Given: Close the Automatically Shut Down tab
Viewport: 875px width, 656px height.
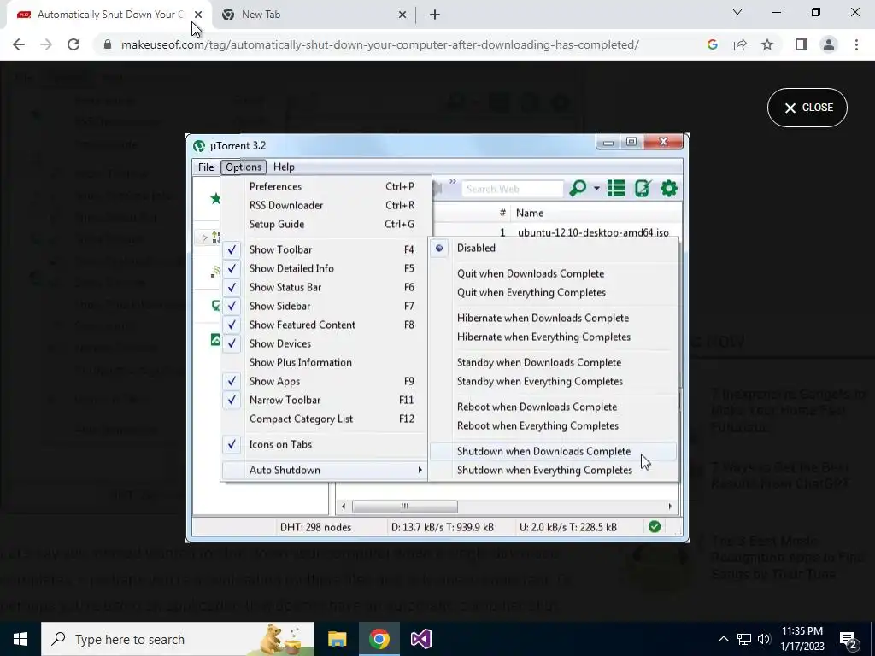Looking at the screenshot, I should point(198,15).
